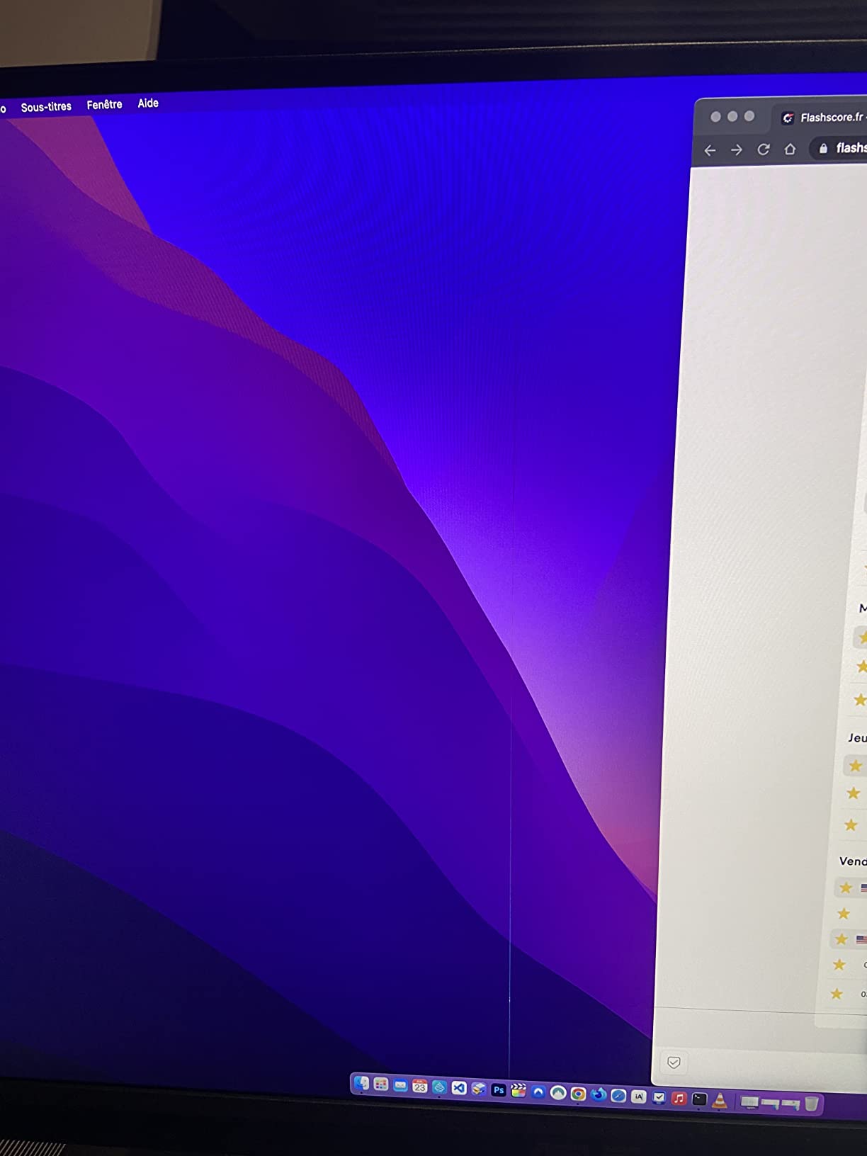Open Photoshop from the dock
The height and width of the screenshot is (1156, 867).
pos(499,1090)
